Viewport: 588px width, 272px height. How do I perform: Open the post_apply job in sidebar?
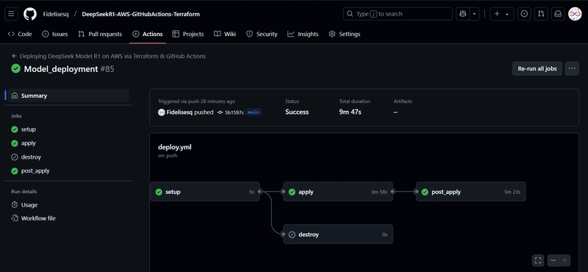click(x=35, y=171)
